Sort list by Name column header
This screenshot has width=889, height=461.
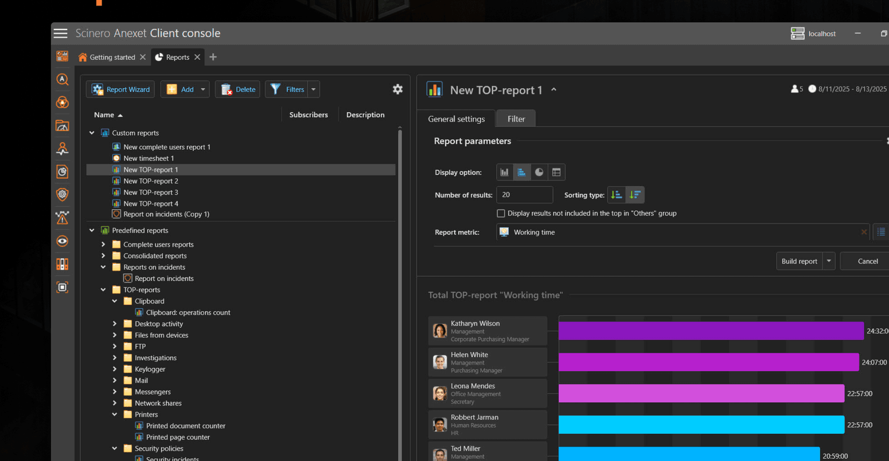pos(108,115)
